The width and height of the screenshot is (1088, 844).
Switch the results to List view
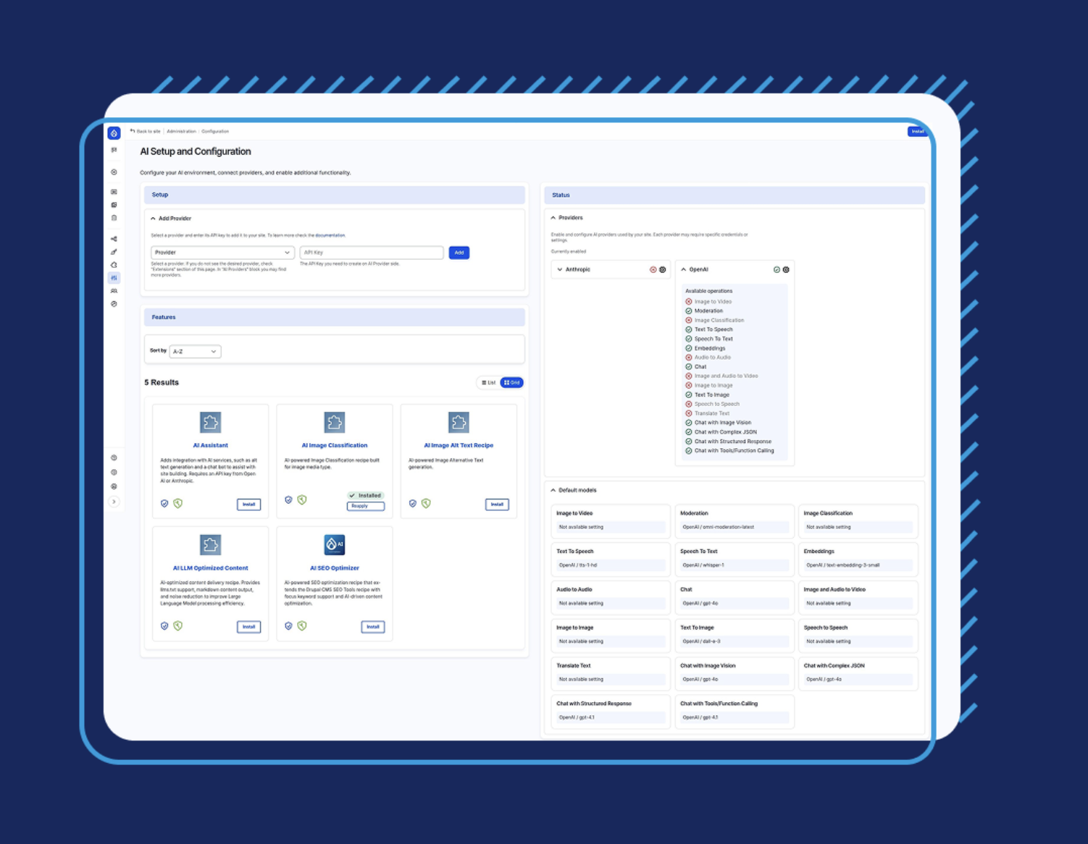489,383
